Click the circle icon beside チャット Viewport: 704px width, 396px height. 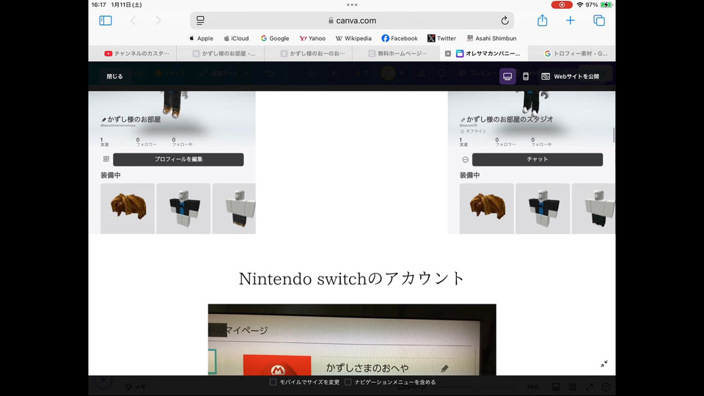coord(465,159)
